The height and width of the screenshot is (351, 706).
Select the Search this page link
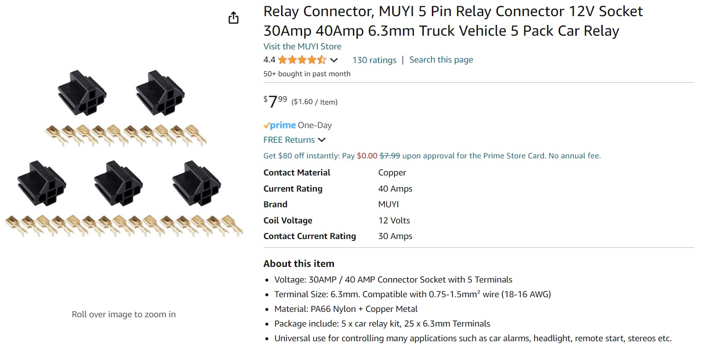click(x=441, y=60)
